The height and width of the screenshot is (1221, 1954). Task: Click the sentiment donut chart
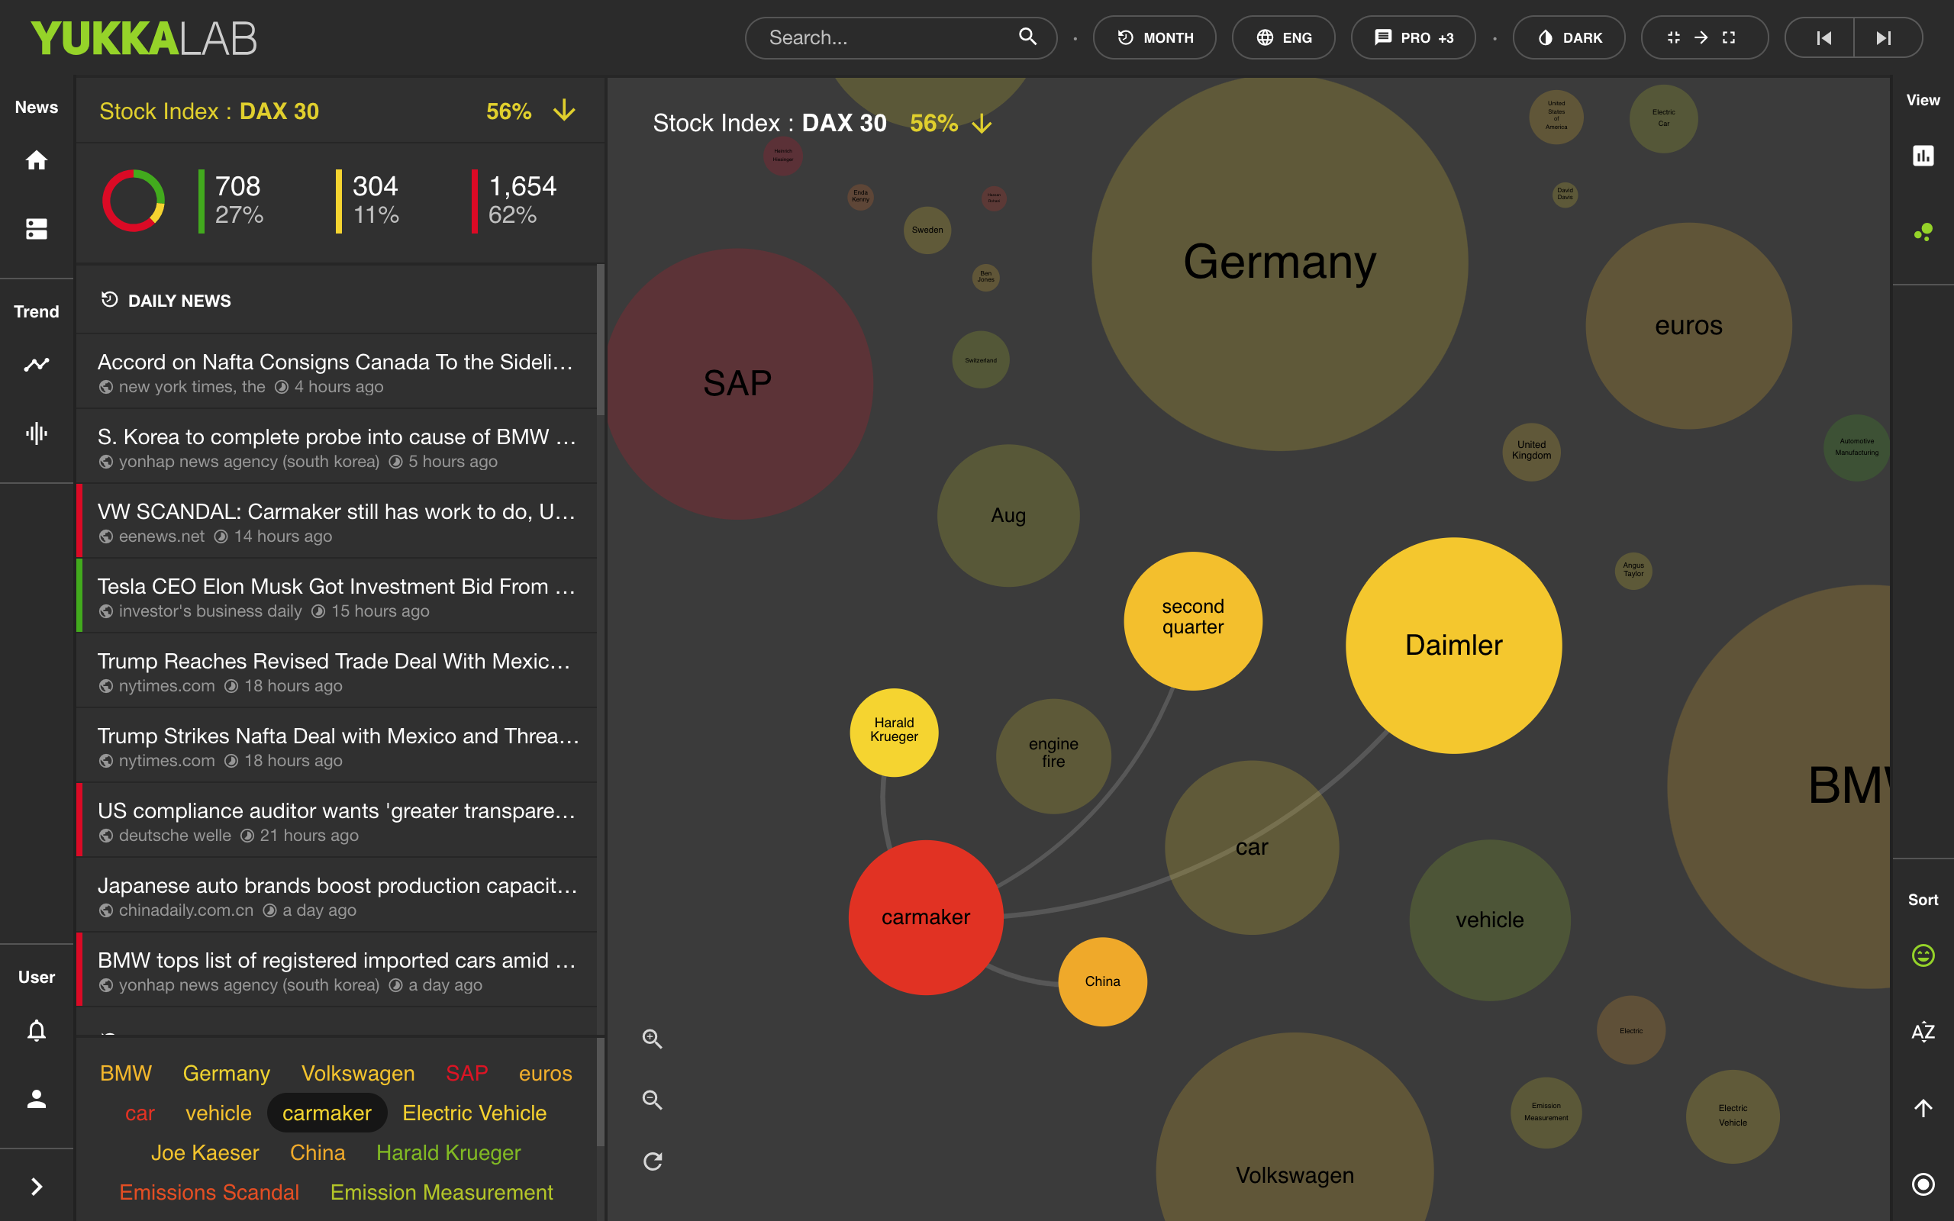pyautogui.click(x=134, y=200)
